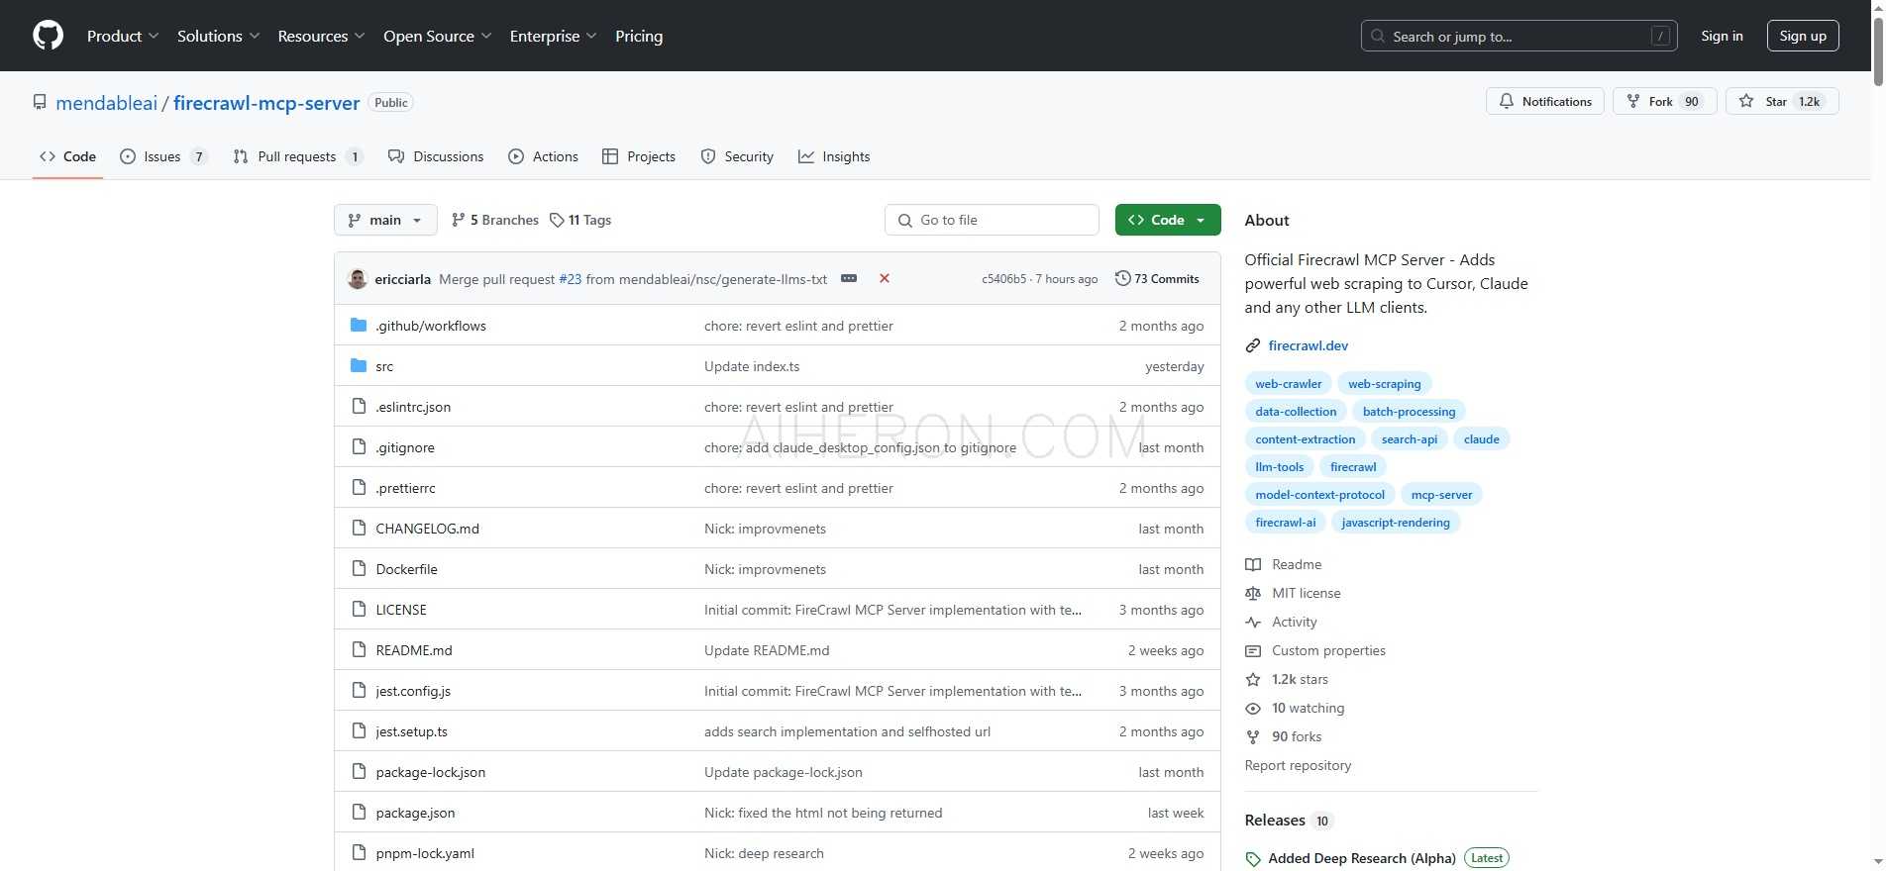Open the javascript-rendering topic tag
The width and height of the screenshot is (1886, 871).
point(1395,523)
